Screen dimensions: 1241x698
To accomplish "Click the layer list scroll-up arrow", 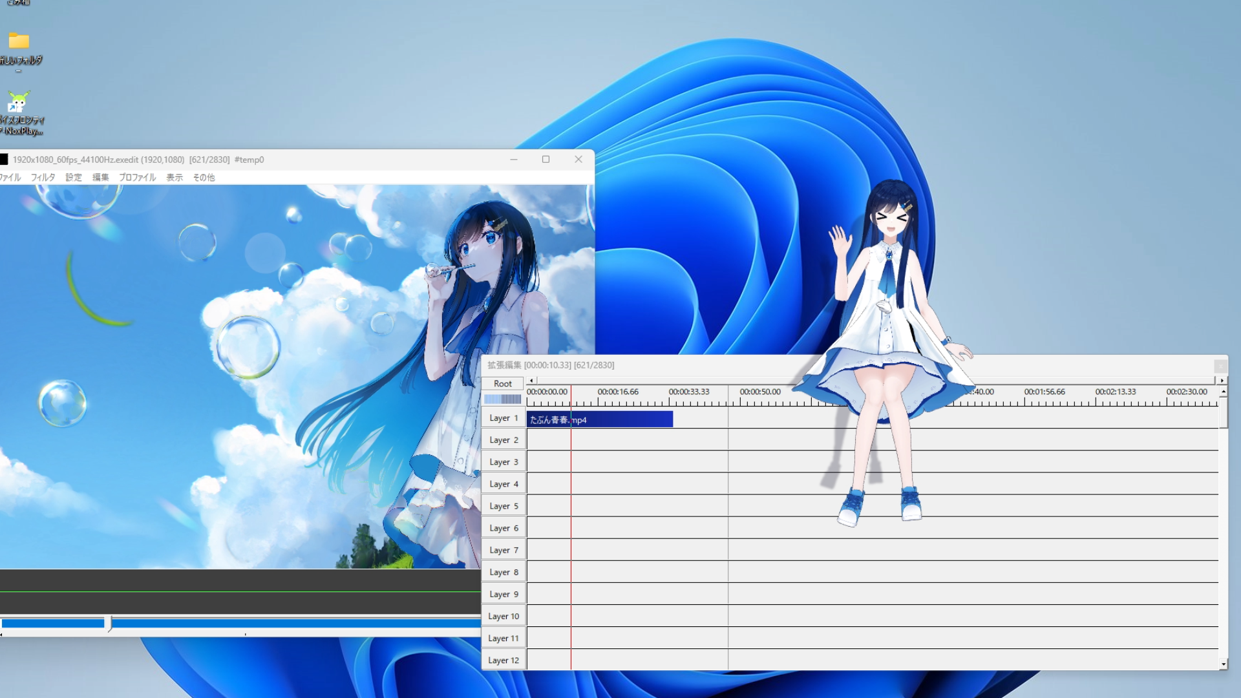I will pos(1223,392).
